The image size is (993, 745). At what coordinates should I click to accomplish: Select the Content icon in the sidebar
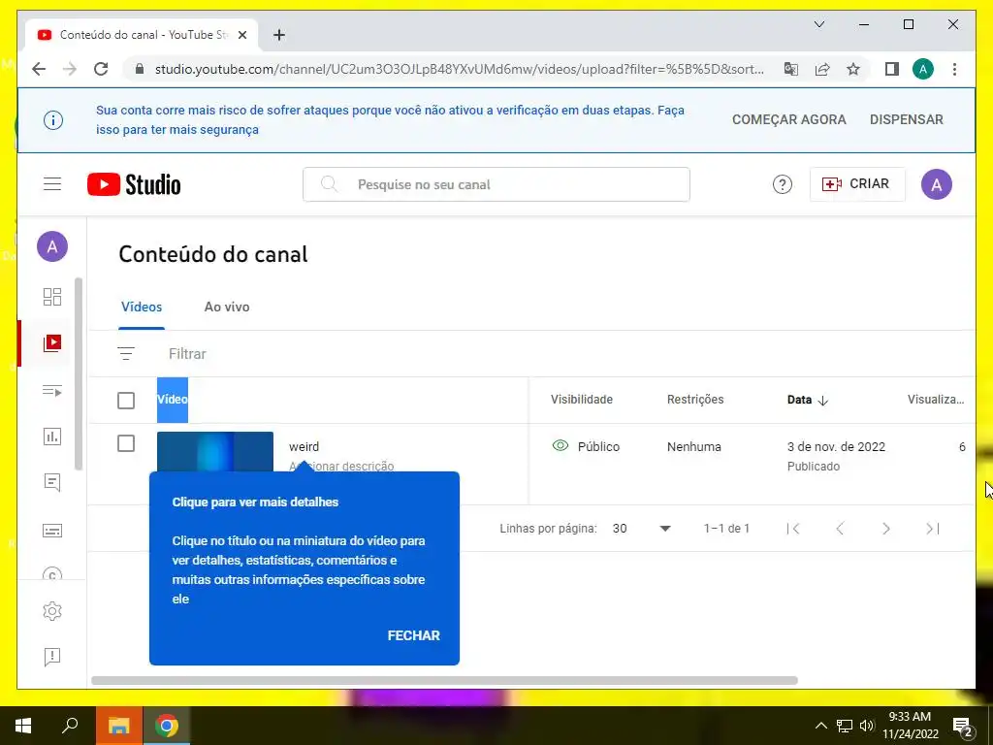(52, 342)
